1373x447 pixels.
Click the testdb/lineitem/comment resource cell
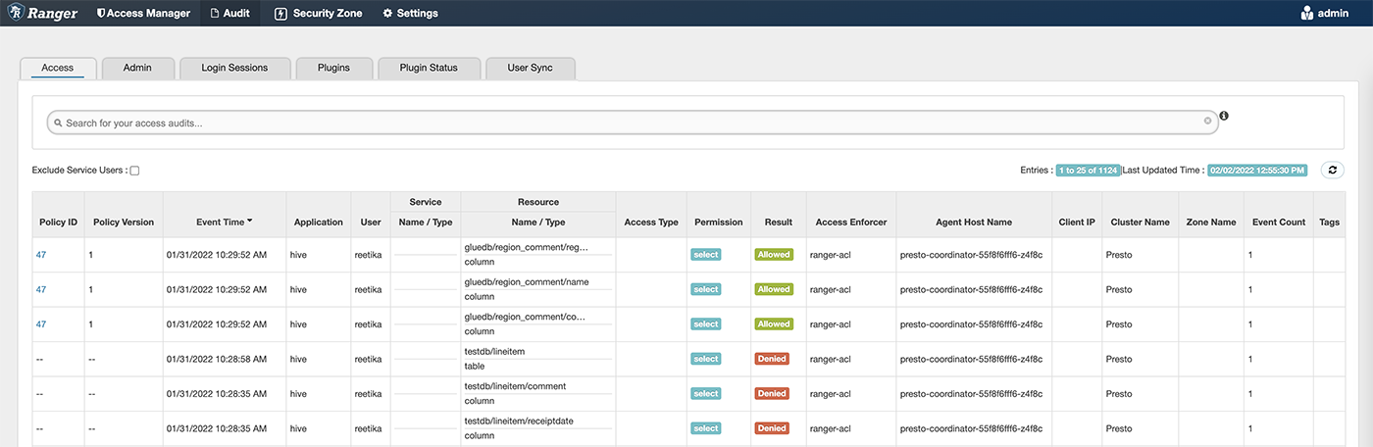537,393
